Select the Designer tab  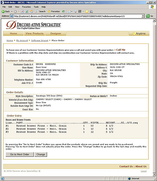pyautogui.click(x=56, y=33)
